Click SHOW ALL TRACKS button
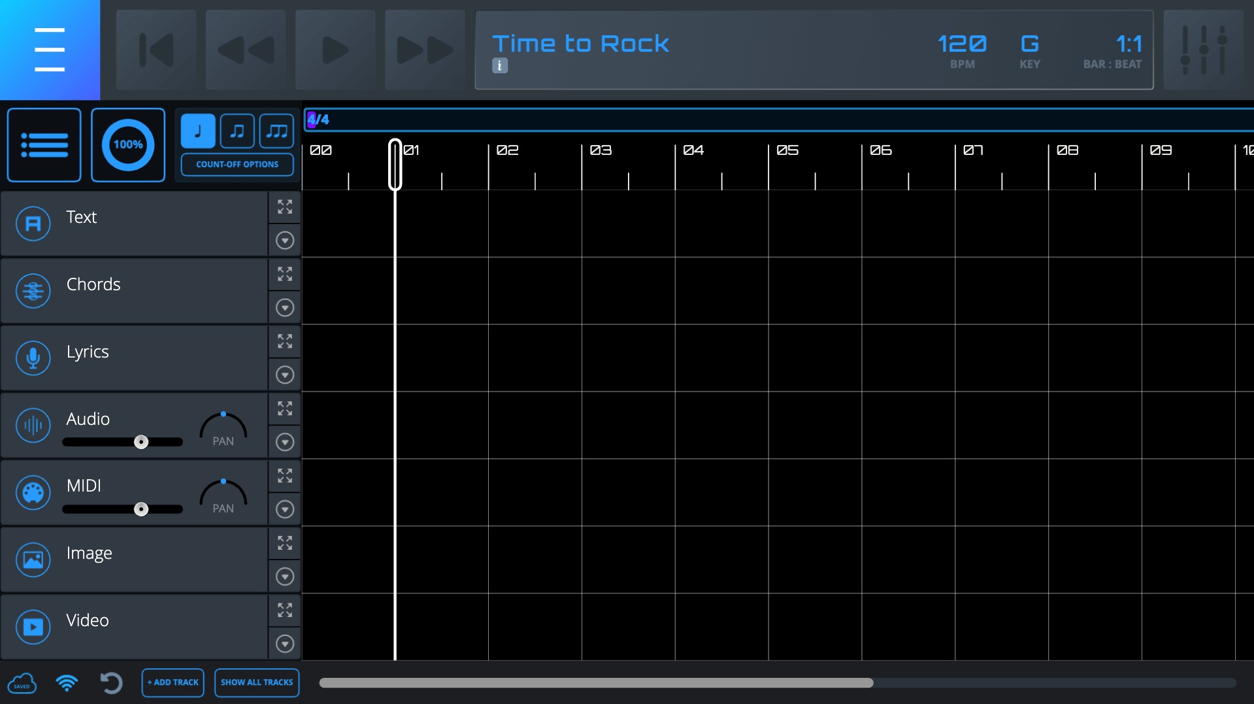Viewport: 1254px width, 704px height. tap(256, 682)
